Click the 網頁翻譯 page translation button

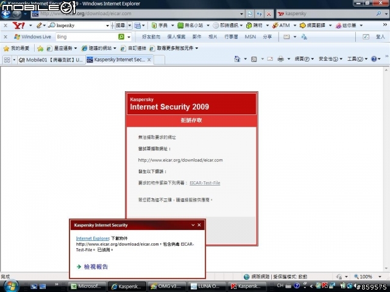pos(313,26)
